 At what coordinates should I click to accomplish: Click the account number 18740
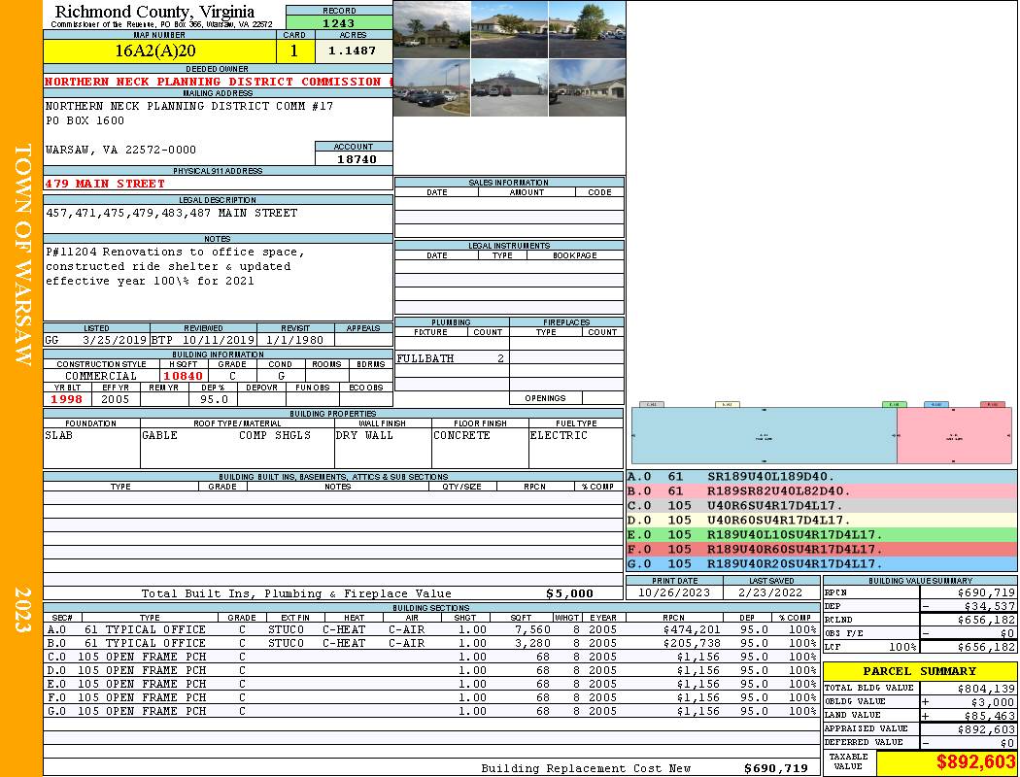[x=354, y=159]
